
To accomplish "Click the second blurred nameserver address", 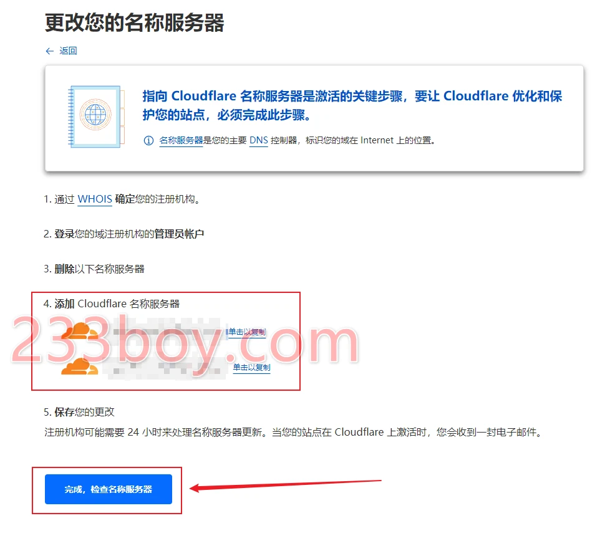I will (x=168, y=367).
